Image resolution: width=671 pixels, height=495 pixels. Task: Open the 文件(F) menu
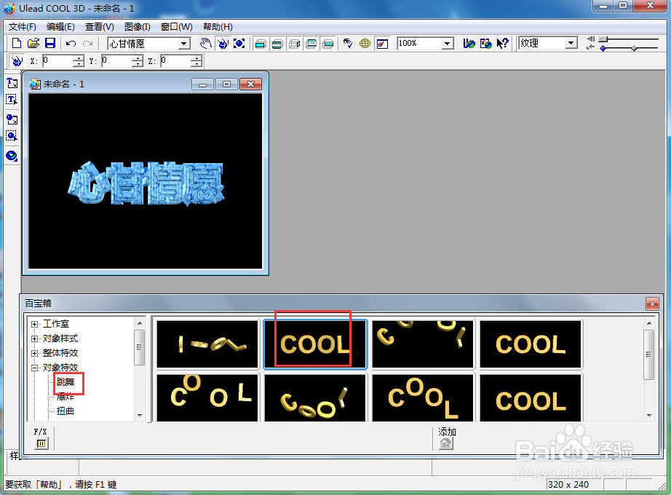coord(23,26)
